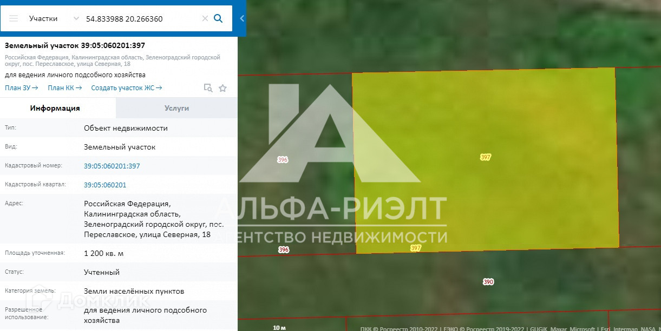Add parcel to favorites star icon

222,88
